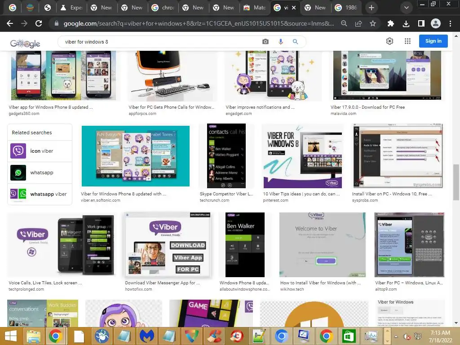Open Google apps grid
This screenshot has width=460, height=345.
[x=407, y=41]
